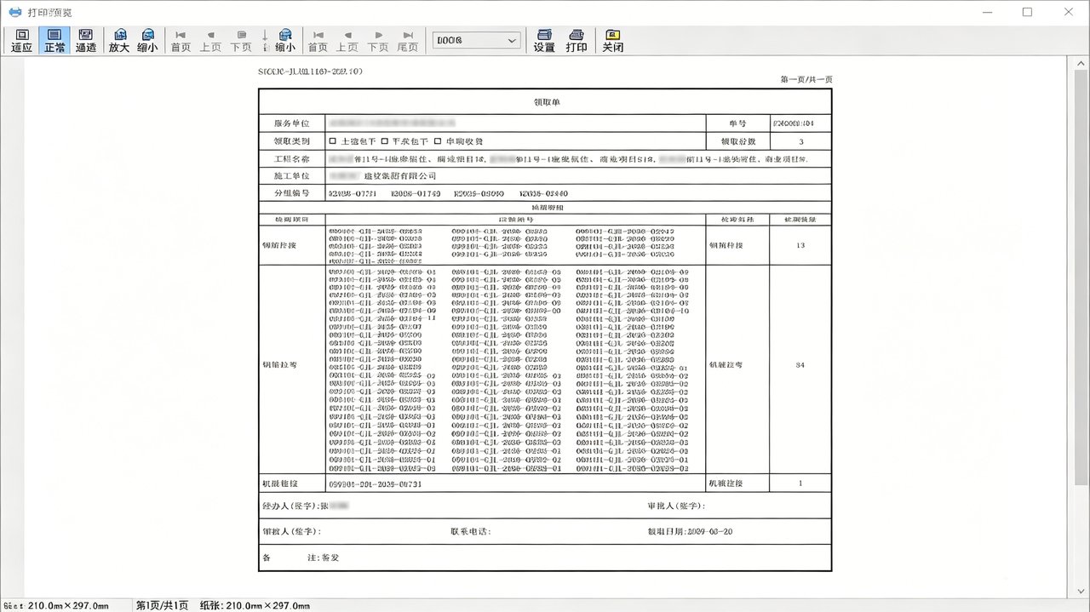Click the 施工单位 label cell
The image size is (1090, 612).
pyautogui.click(x=291, y=176)
